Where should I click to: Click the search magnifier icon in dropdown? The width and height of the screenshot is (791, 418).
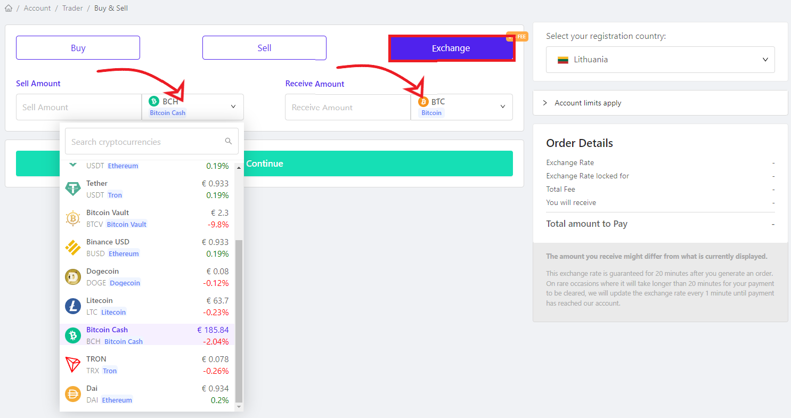(x=229, y=141)
